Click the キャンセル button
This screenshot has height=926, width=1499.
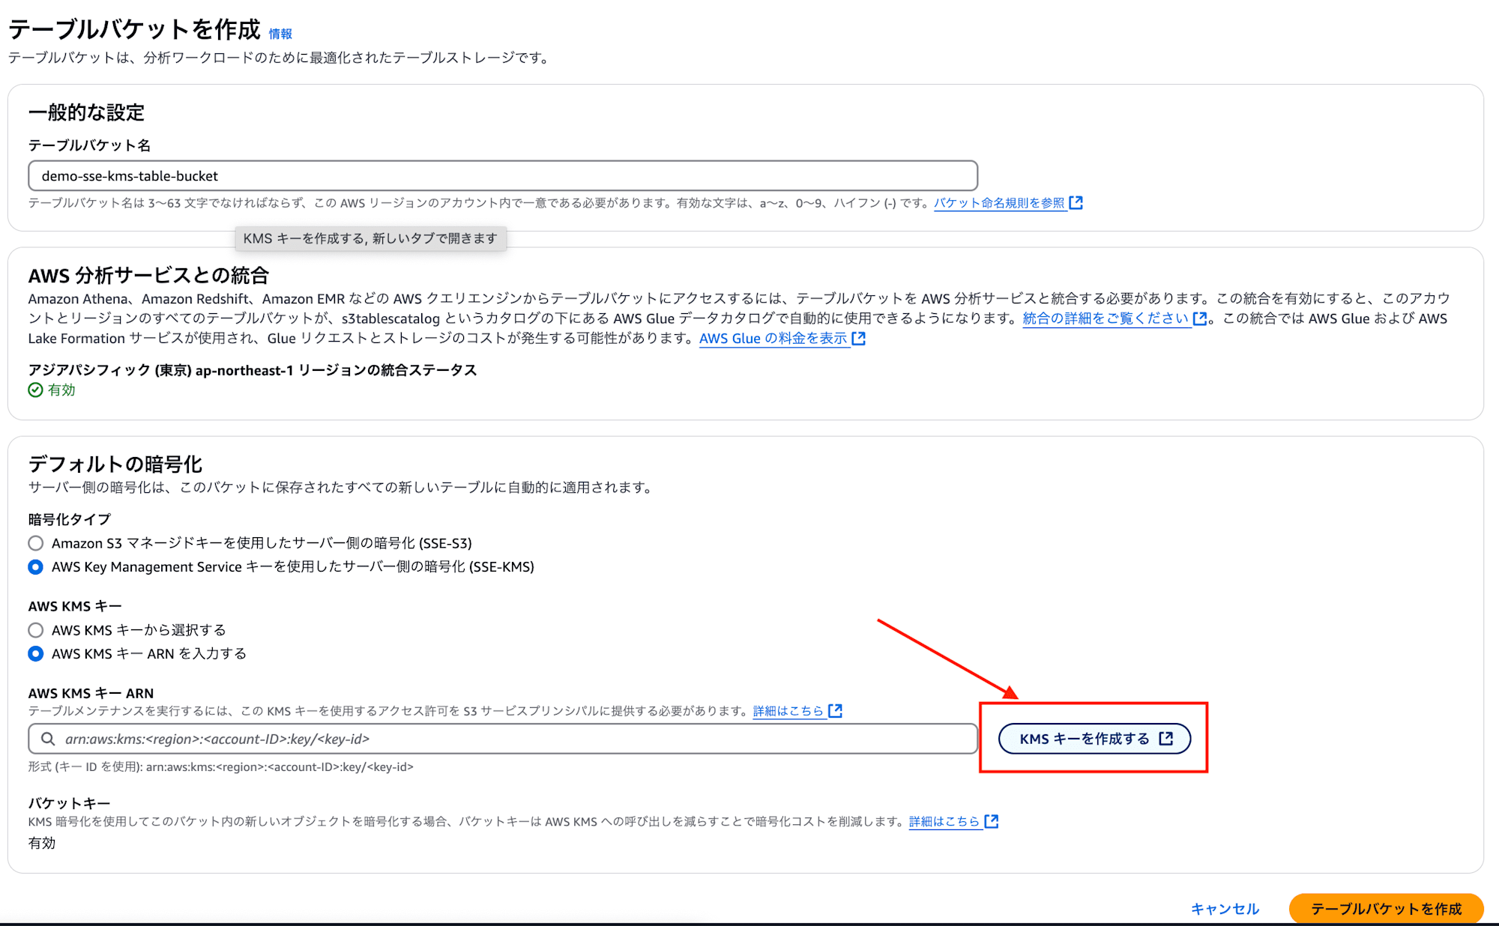(x=1225, y=909)
